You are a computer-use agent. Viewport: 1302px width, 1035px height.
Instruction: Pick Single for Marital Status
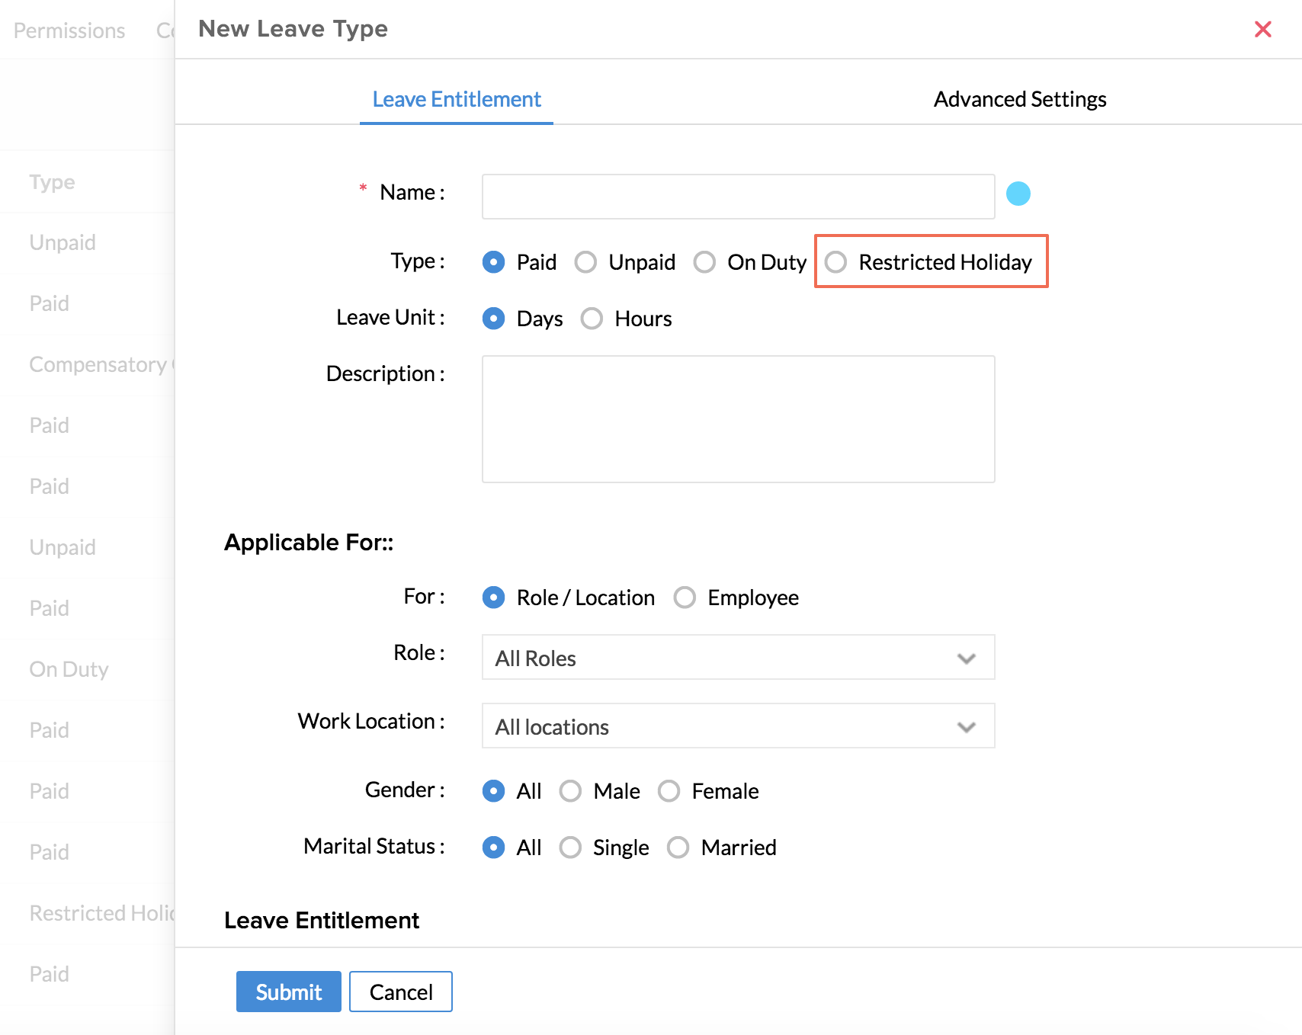pos(570,848)
